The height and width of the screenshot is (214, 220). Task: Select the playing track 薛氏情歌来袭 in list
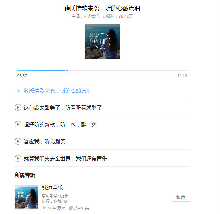point(58,91)
